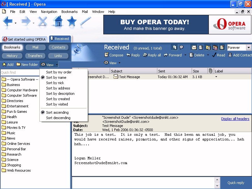The width and height of the screenshot is (252, 189).
Task: Click the Stop X icon in toolbar
Action: click(x=43, y=21)
